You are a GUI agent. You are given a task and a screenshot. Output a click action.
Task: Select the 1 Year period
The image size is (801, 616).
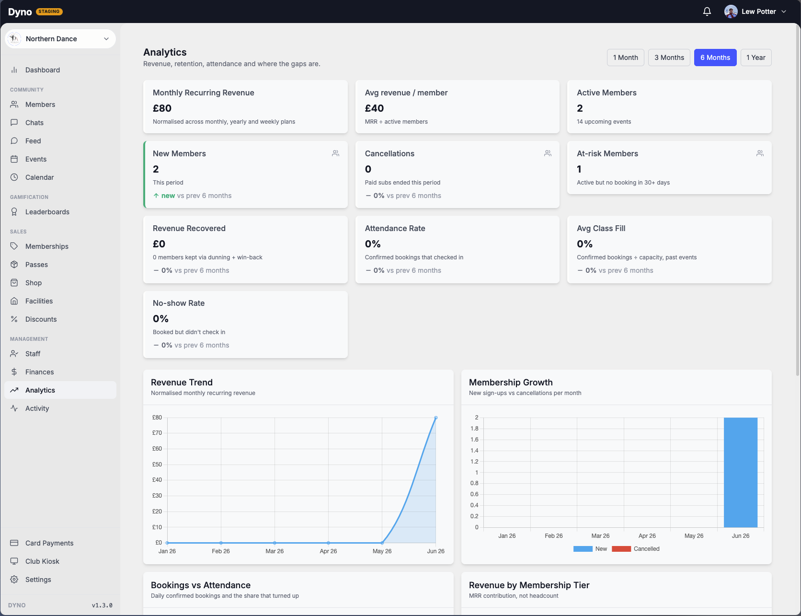coord(756,58)
